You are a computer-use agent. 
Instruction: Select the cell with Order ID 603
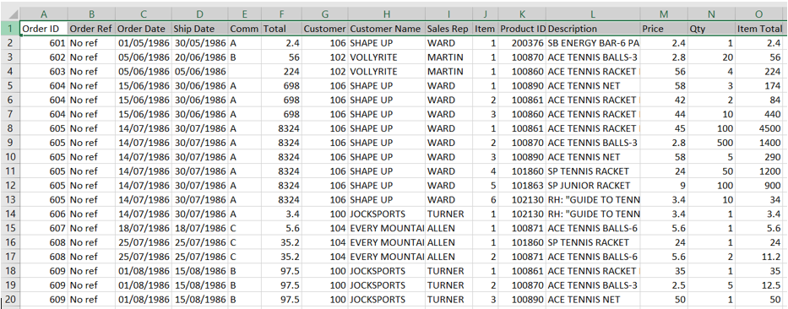coord(44,72)
